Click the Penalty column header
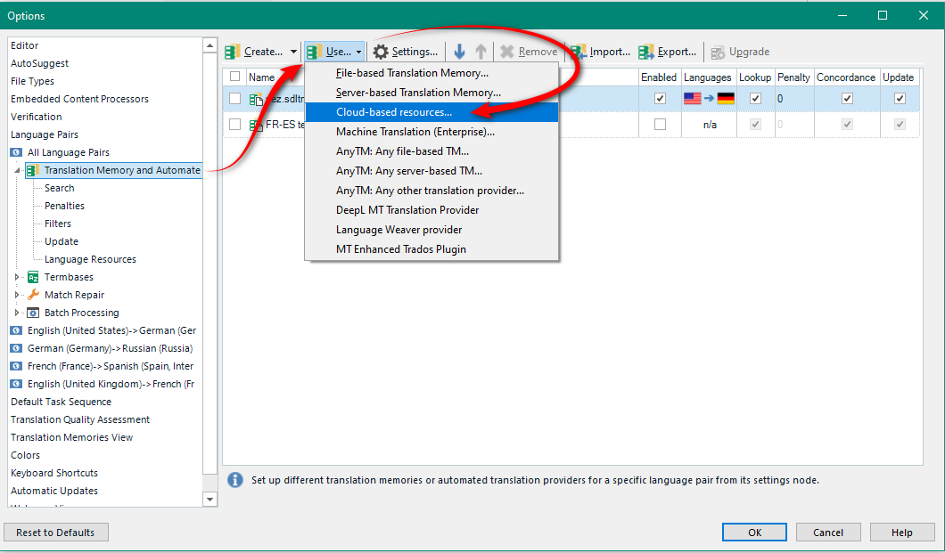945x553 pixels. point(793,77)
